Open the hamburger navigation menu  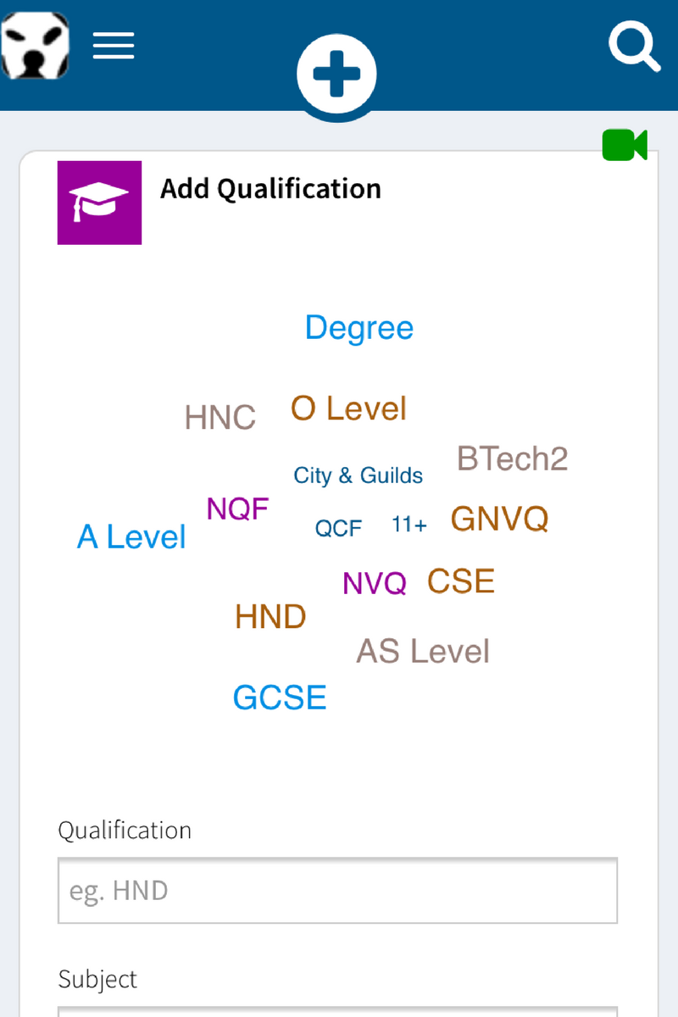click(x=114, y=45)
